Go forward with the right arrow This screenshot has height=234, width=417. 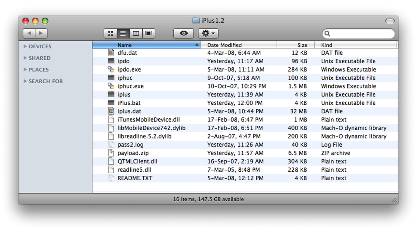pyautogui.click(x=41, y=33)
